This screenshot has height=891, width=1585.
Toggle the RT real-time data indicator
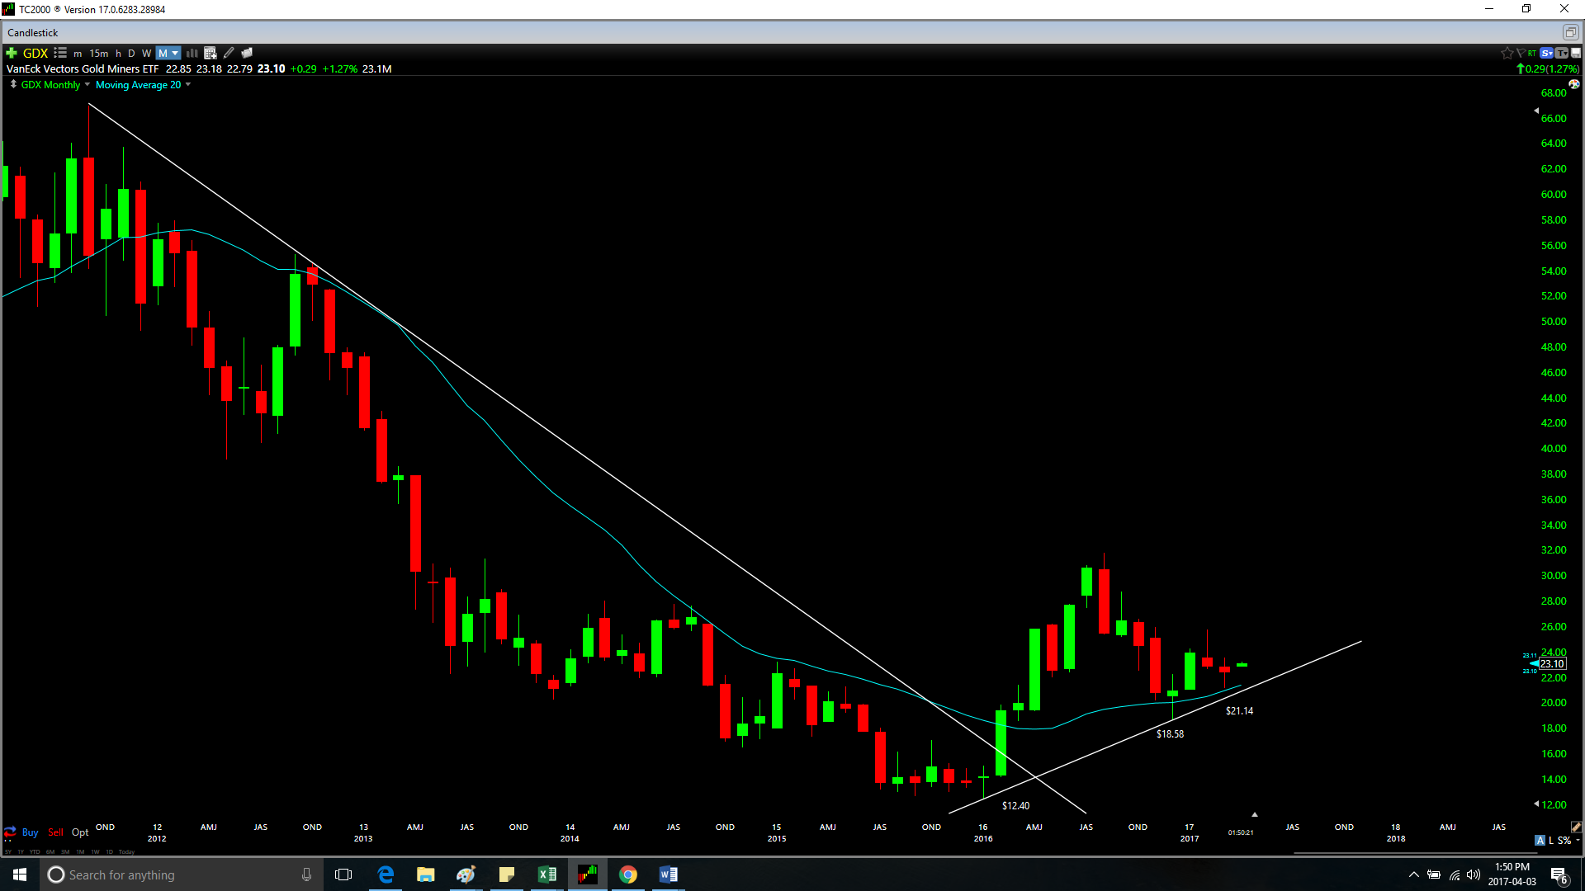(1532, 53)
